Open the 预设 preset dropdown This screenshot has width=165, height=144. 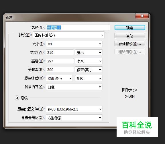pos(69,35)
